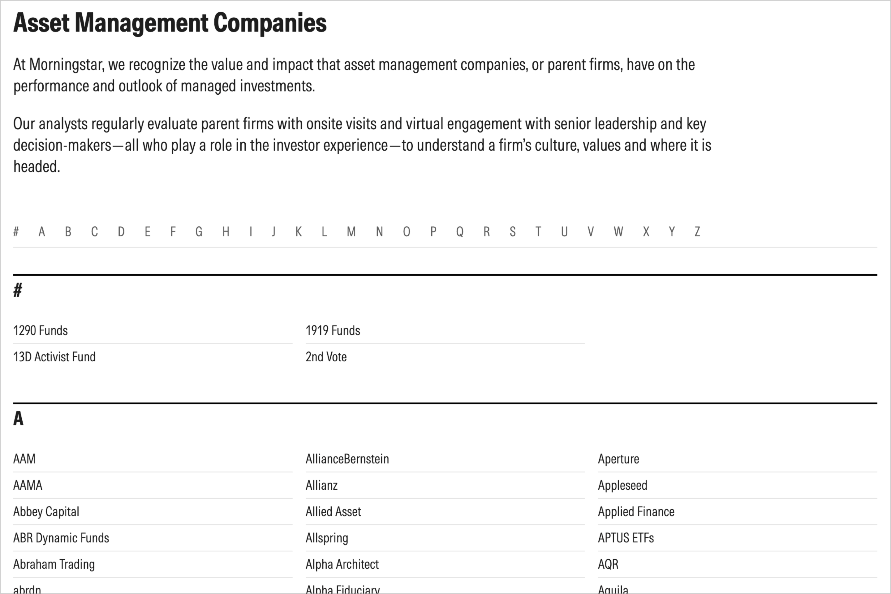This screenshot has width=891, height=594.
Task: Select AQR from the company list
Action: click(x=608, y=564)
